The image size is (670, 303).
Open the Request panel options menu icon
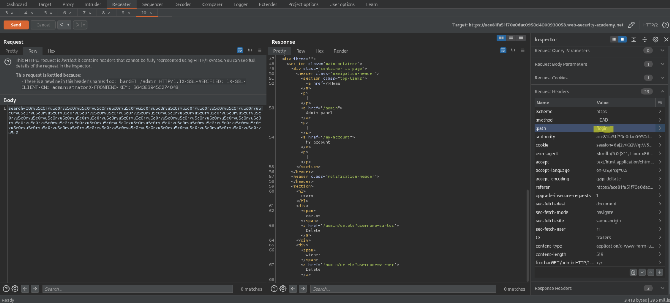260,50
